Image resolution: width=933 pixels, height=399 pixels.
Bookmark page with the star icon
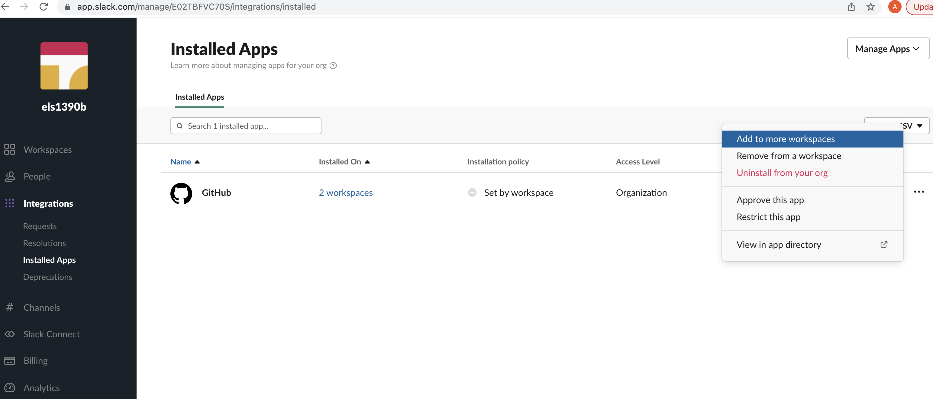click(871, 7)
